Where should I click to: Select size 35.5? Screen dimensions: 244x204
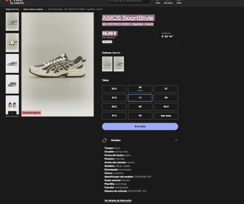[x=114, y=89]
